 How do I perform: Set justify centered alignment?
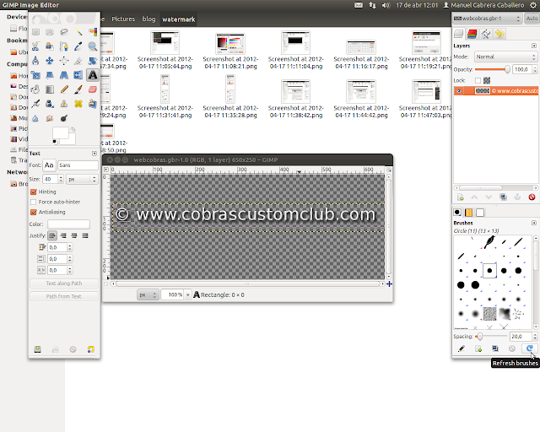pyautogui.click(x=74, y=235)
